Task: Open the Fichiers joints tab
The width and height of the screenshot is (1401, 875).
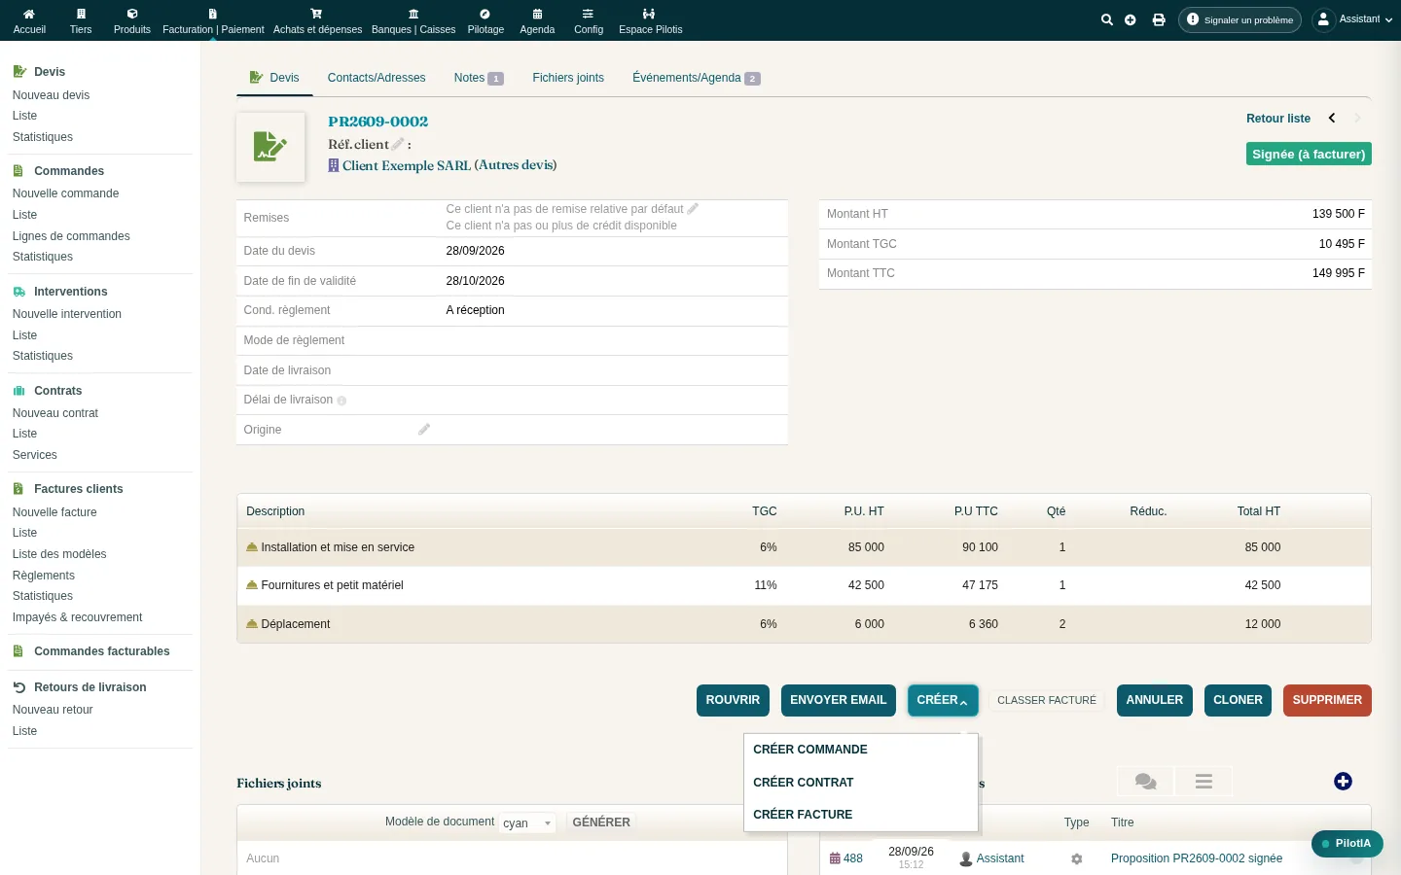Action: pos(568,78)
